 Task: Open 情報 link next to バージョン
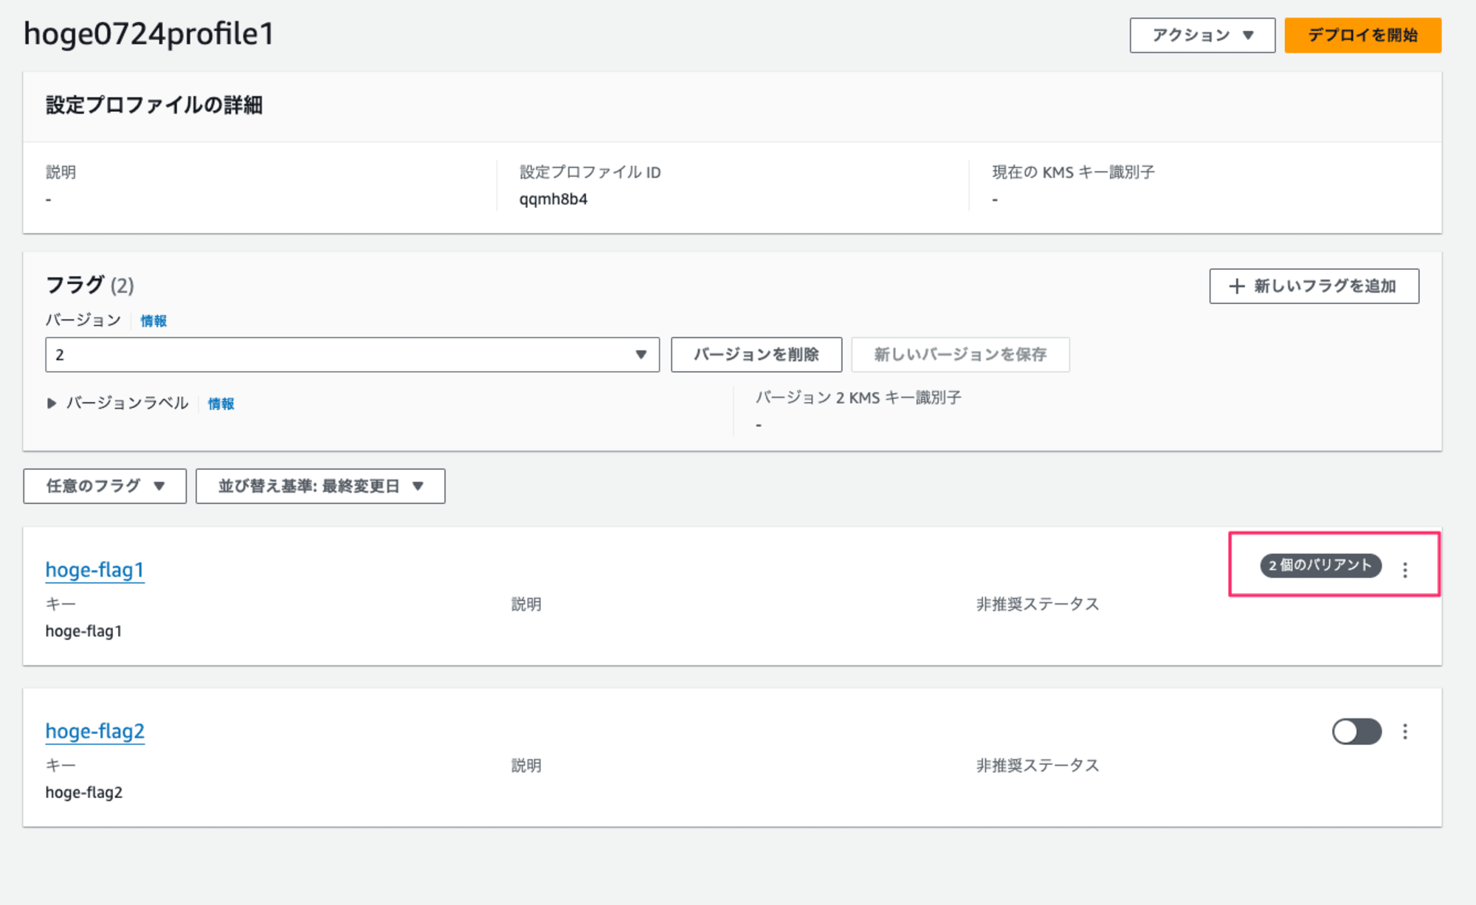(154, 321)
